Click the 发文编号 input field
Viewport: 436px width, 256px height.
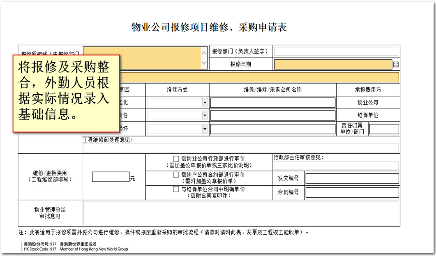point(352,178)
